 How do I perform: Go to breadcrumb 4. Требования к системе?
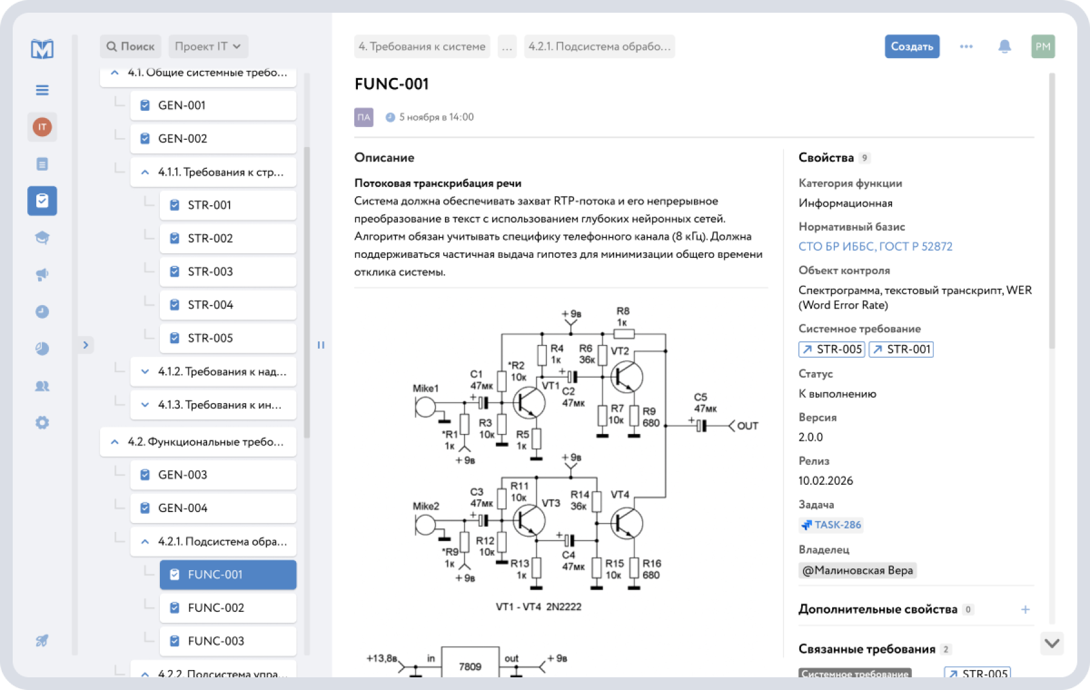[x=421, y=47]
